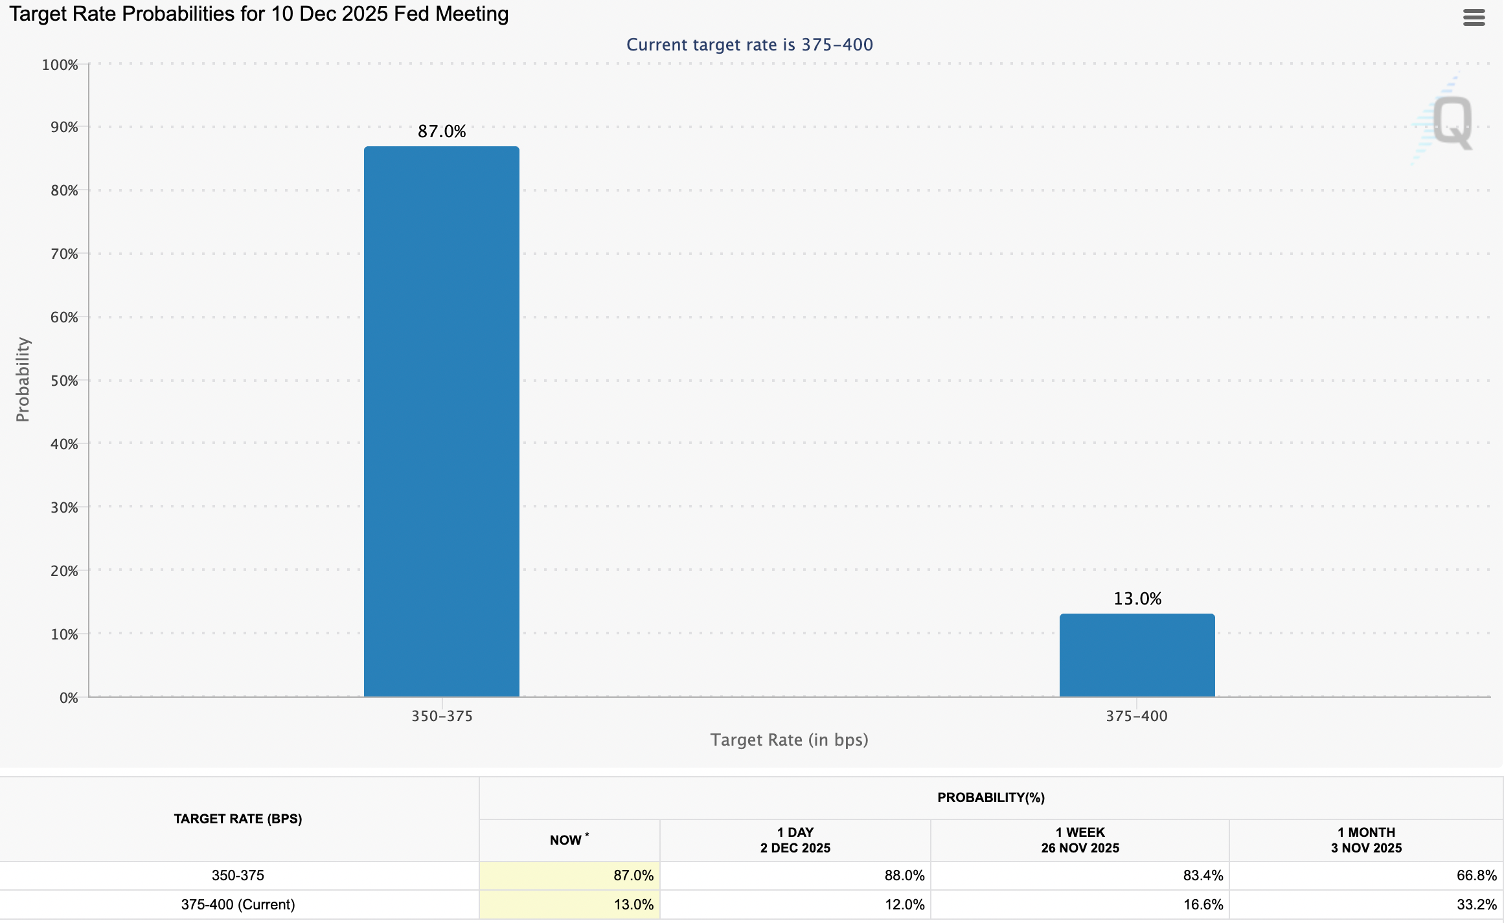
Task: Click the QuikStrike Q watermark logo
Action: coord(1451,122)
